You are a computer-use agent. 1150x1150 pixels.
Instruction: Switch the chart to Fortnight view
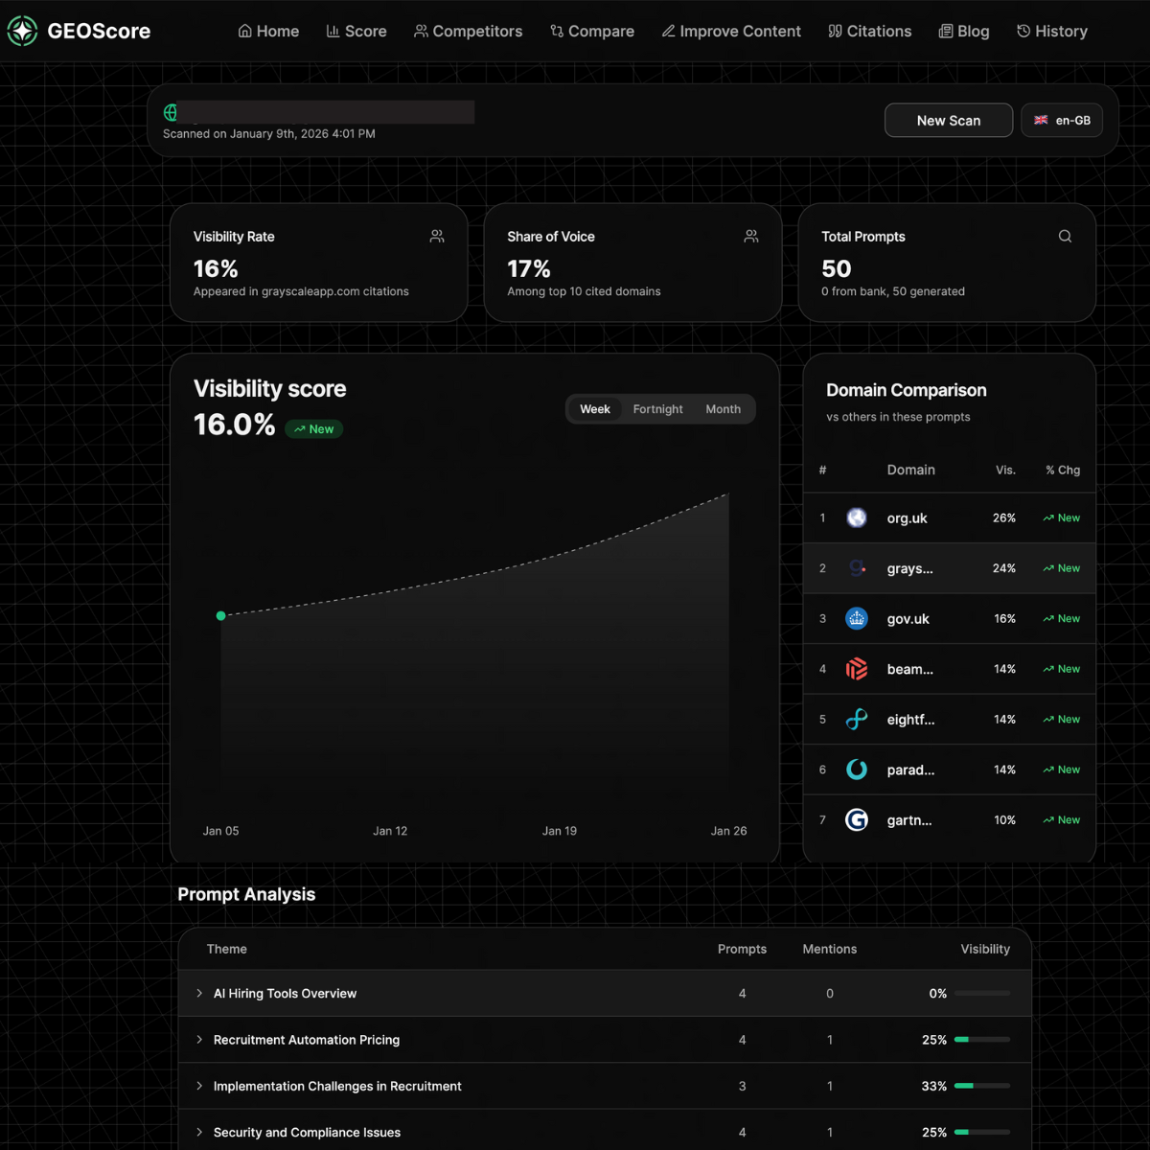click(657, 408)
